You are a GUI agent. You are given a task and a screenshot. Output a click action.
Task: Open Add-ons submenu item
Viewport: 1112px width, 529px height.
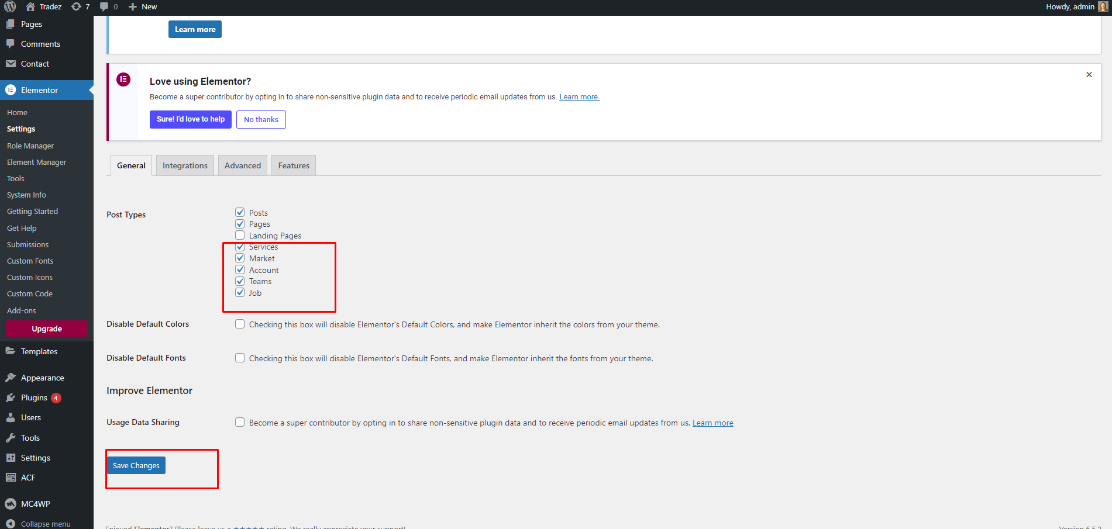21,310
